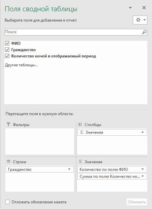This screenshot has width=152, height=209.
Task: Open the task pane options arrow
Action: point(131,8)
